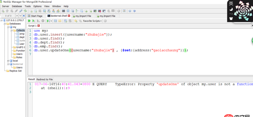Click the blue About info icon

click(134, 11)
